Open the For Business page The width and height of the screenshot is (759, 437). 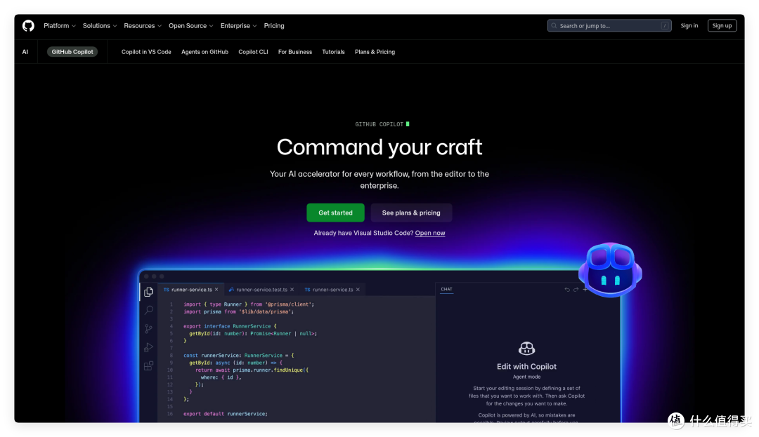click(295, 52)
